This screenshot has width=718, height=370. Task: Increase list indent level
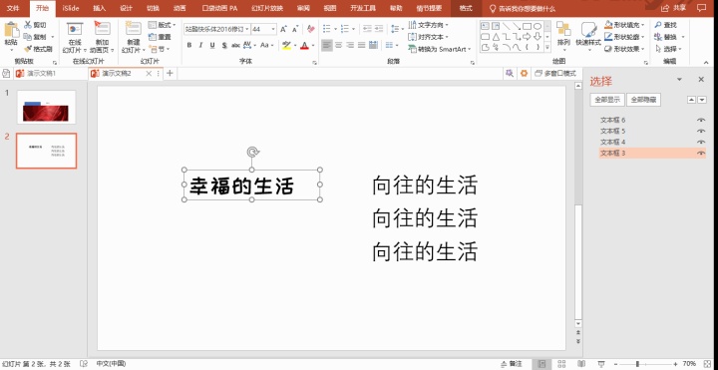(x=379, y=29)
